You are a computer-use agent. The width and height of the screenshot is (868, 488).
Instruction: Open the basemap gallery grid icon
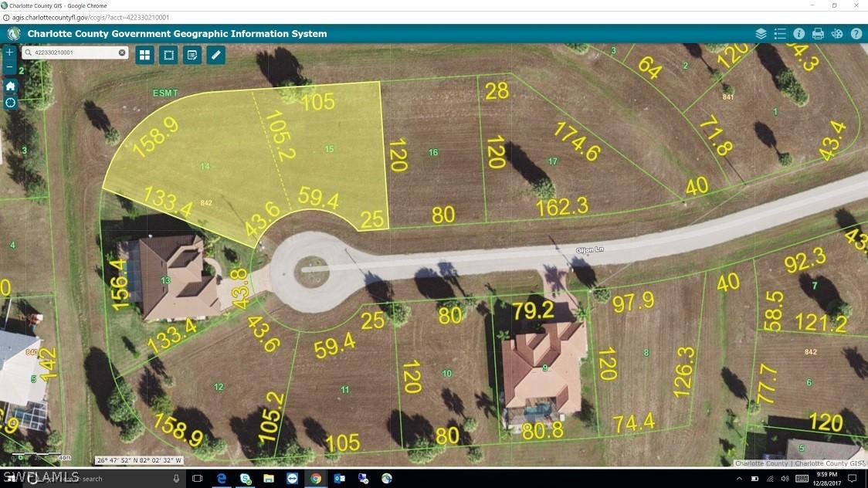[x=144, y=55]
